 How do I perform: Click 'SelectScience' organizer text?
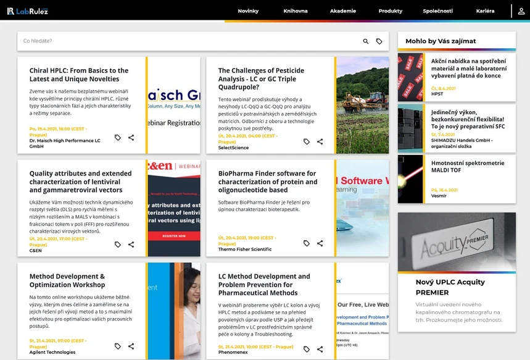[x=233, y=148]
